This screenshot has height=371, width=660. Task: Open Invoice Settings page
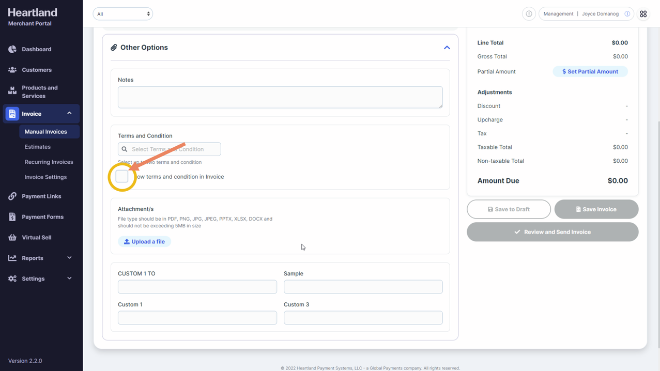pyautogui.click(x=45, y=177)
